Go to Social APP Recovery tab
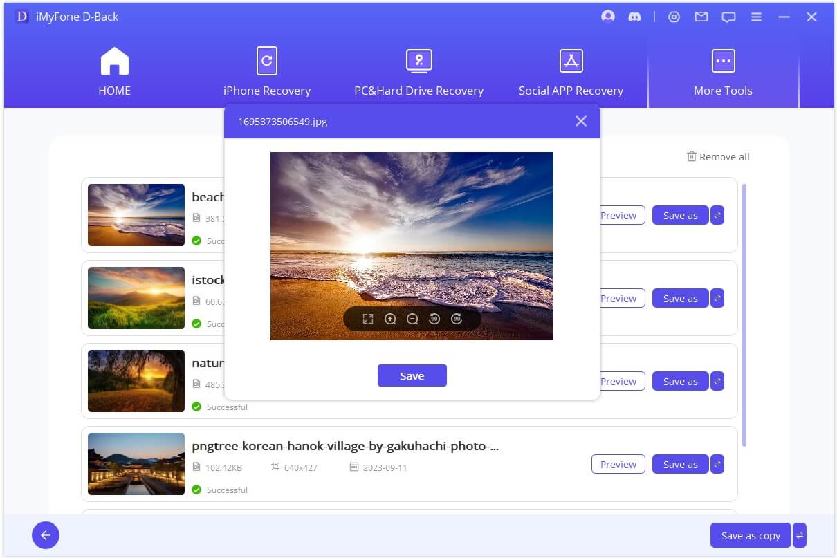Image resolution: width=837 pixels, height=558 pixels. pos(571,71)
